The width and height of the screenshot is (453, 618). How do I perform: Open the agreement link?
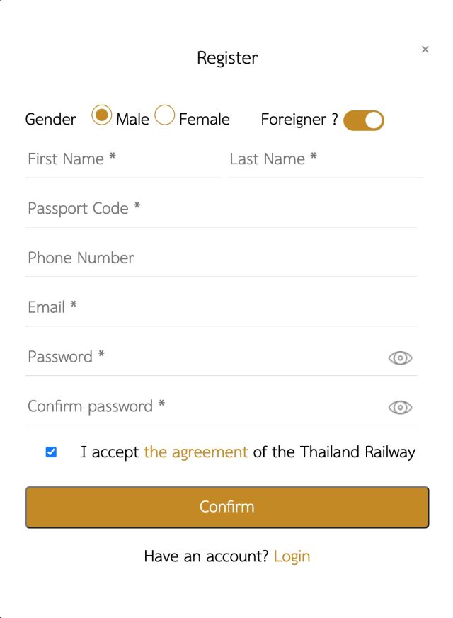coord(196,452)
